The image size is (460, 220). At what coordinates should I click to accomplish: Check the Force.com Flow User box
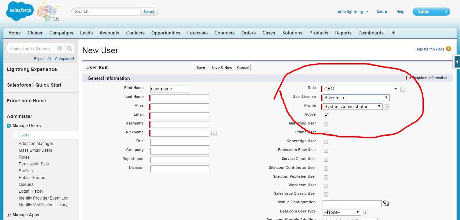pyautogui.click(x=326, y=151)
